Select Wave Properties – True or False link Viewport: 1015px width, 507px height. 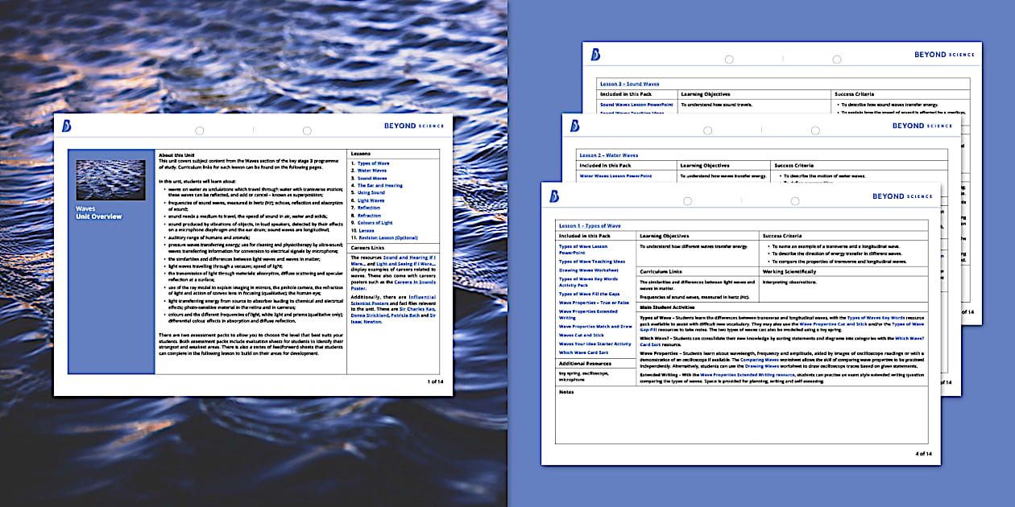[x=594, y=303]
